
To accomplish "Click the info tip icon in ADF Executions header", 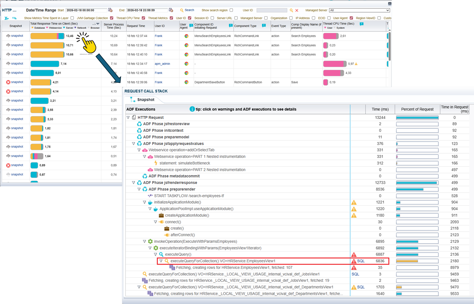I will click(x=192, y=109).
